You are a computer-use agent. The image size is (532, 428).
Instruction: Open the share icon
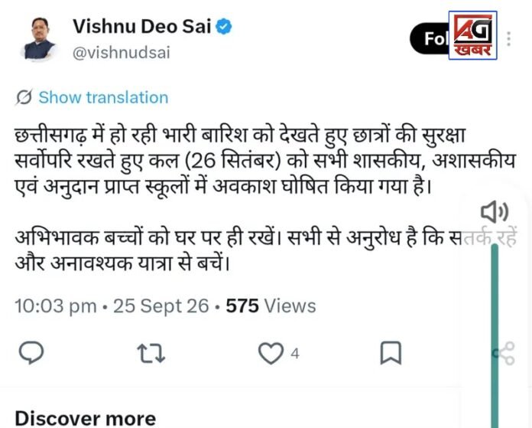click(x=504, y=354)
